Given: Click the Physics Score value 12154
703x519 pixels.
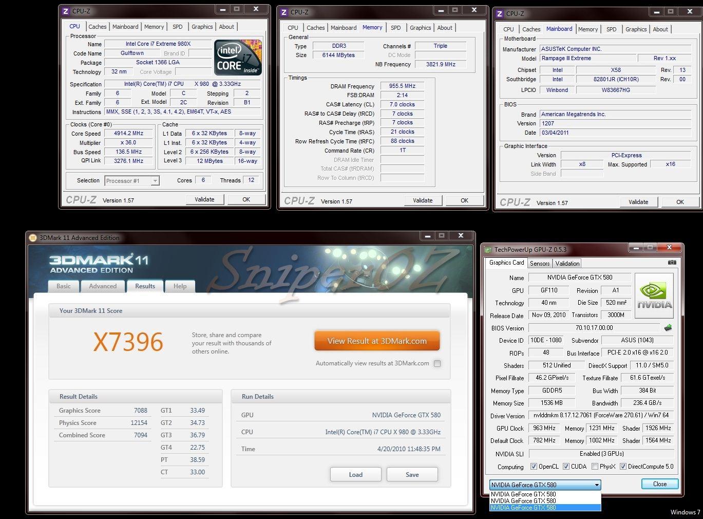Looking at the screenshot, I should 139,423.
